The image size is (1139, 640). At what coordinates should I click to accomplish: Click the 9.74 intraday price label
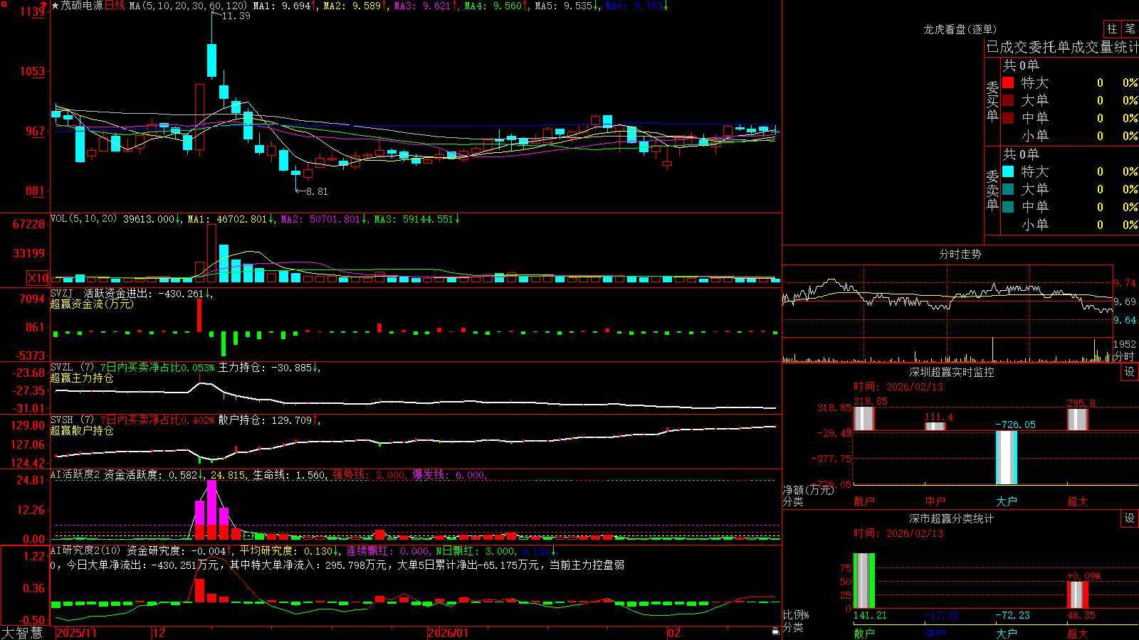pos(1125,283)
